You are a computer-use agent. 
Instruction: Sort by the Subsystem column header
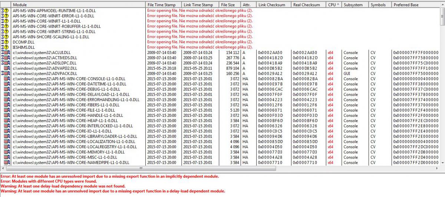[355, 5]
